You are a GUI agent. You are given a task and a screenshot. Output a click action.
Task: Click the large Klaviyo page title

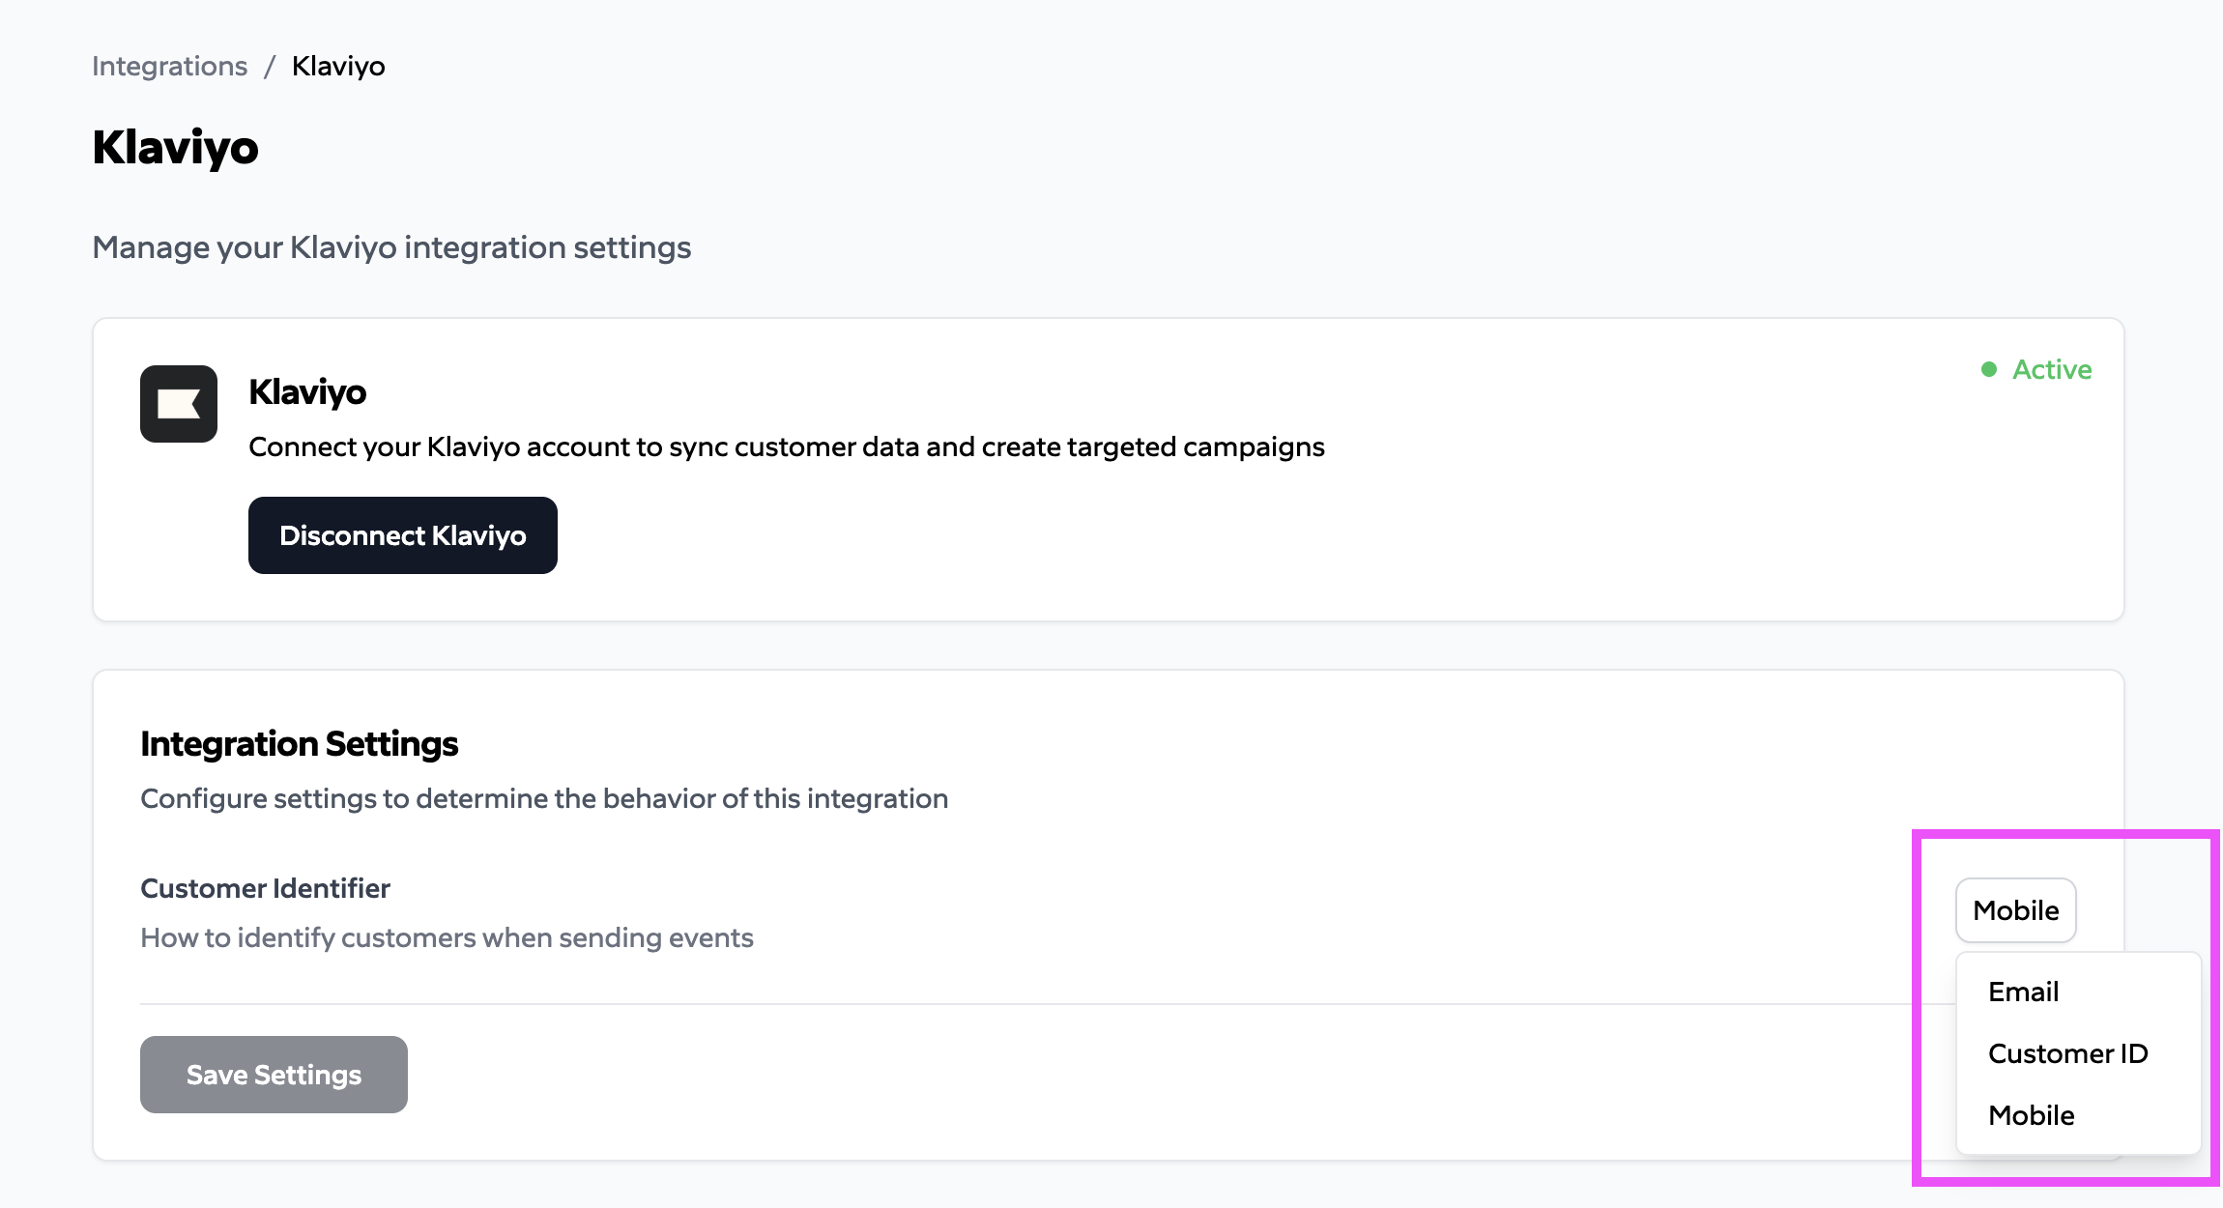coord(175,147)
